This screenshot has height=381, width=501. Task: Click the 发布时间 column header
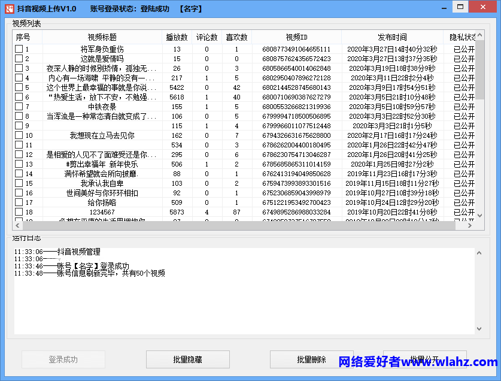point(393,37)
